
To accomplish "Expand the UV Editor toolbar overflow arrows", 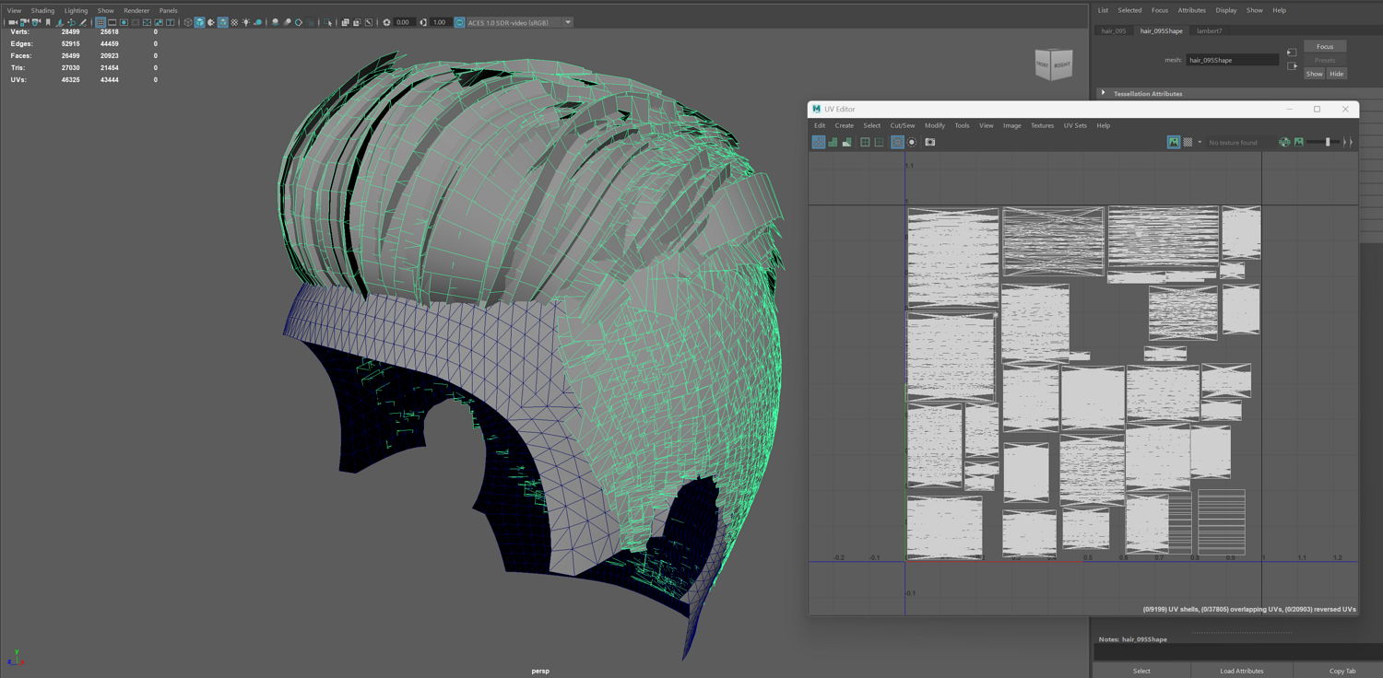I will (1348, 142).
